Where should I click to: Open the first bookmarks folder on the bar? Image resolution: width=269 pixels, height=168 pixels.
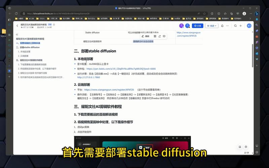coord(19,18)
